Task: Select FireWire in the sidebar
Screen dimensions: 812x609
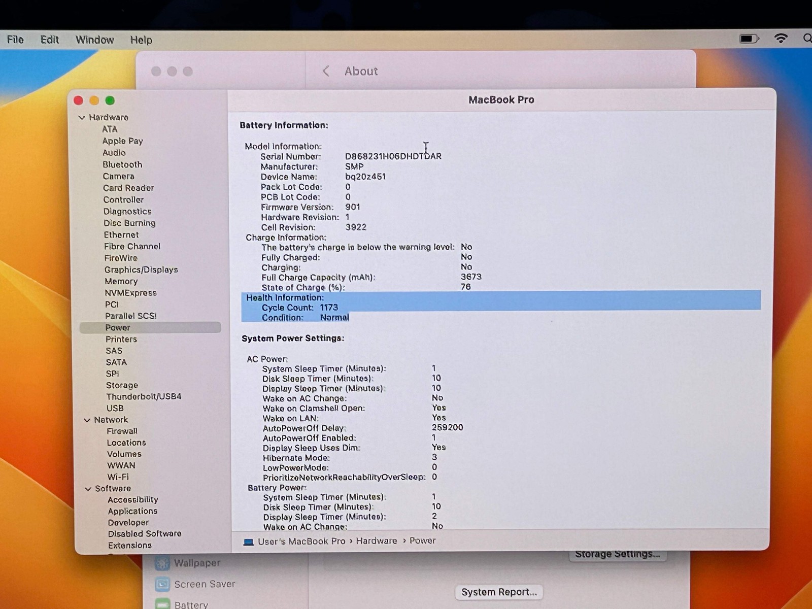Action: 121,258
